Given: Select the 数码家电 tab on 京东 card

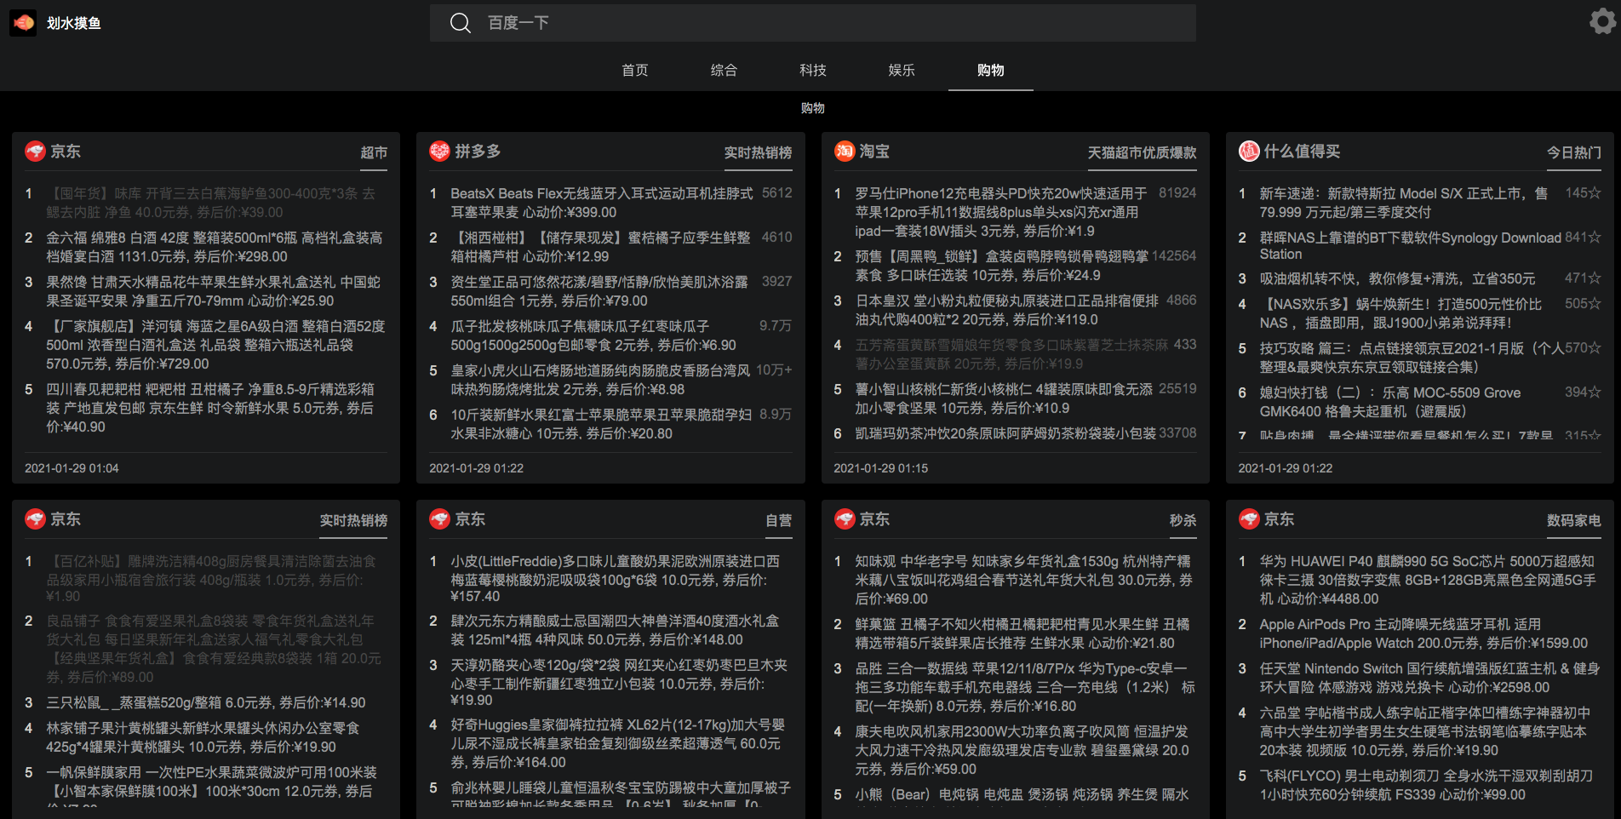Looking at the screenshot, I should pos(1573,521).
